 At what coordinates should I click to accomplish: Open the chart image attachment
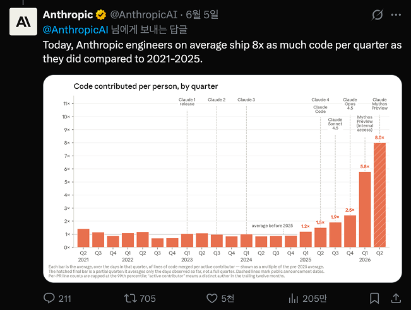[x=222, y=179]
